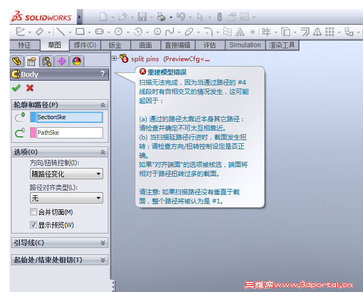The width and height of the screenshot is (363, 292).
Task: Switch to the 曲面 tab
Action: point(146,45)
